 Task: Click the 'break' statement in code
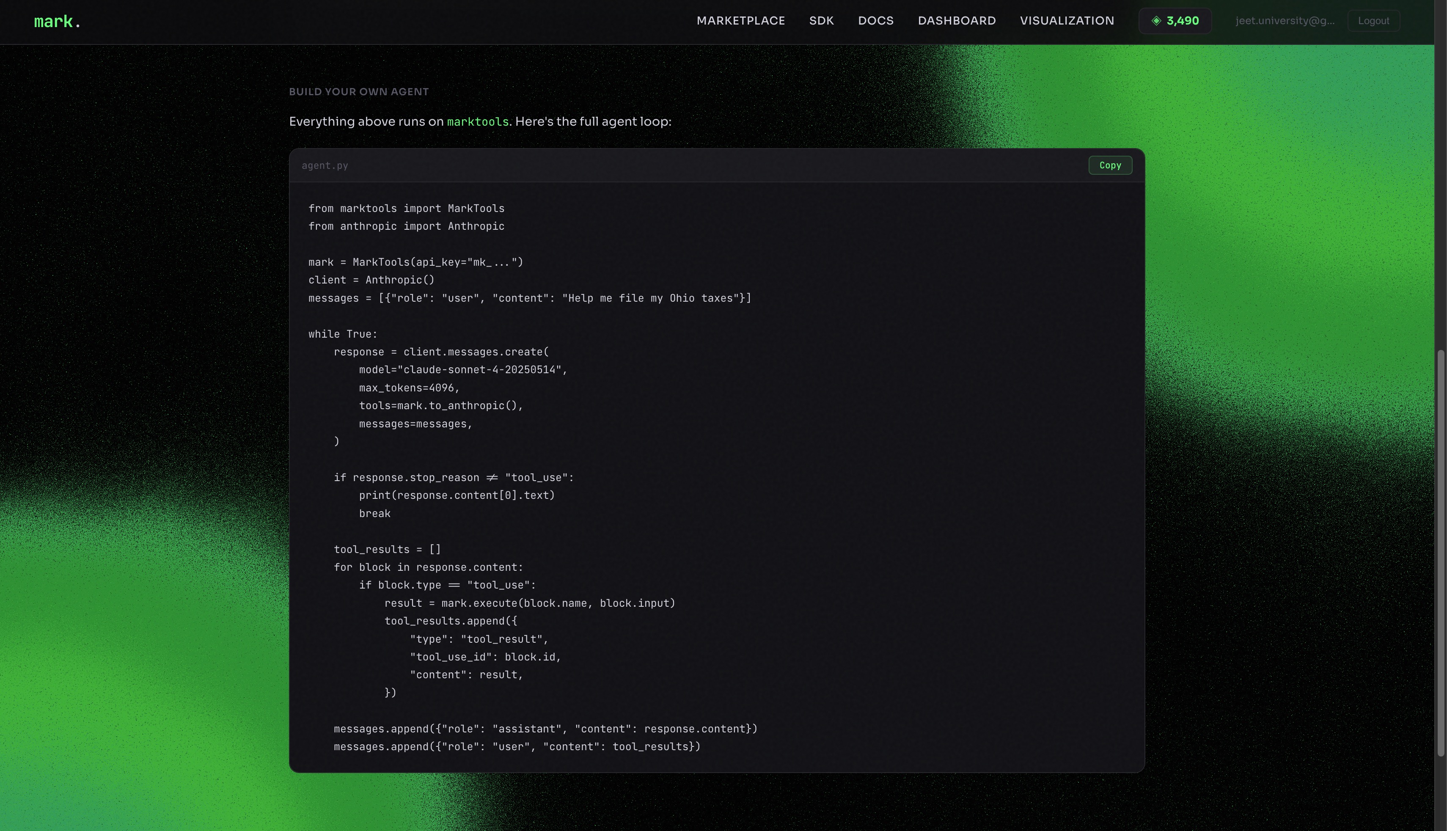coord(374,514)
